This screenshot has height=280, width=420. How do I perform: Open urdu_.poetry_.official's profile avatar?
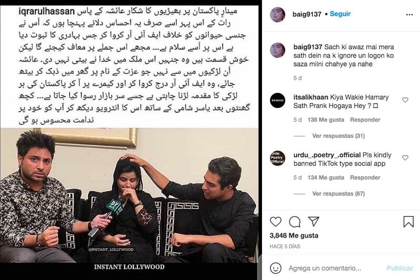(x=278, y=158)
